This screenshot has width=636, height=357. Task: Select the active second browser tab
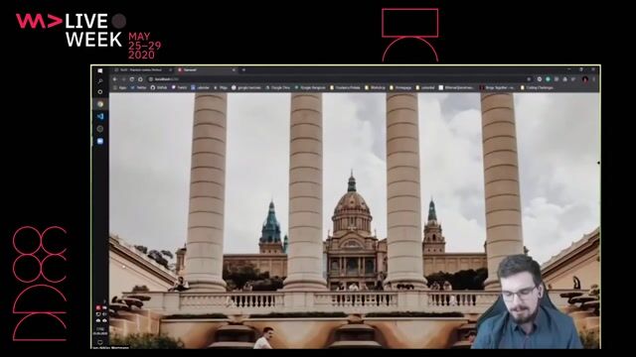tap(207, 70)
